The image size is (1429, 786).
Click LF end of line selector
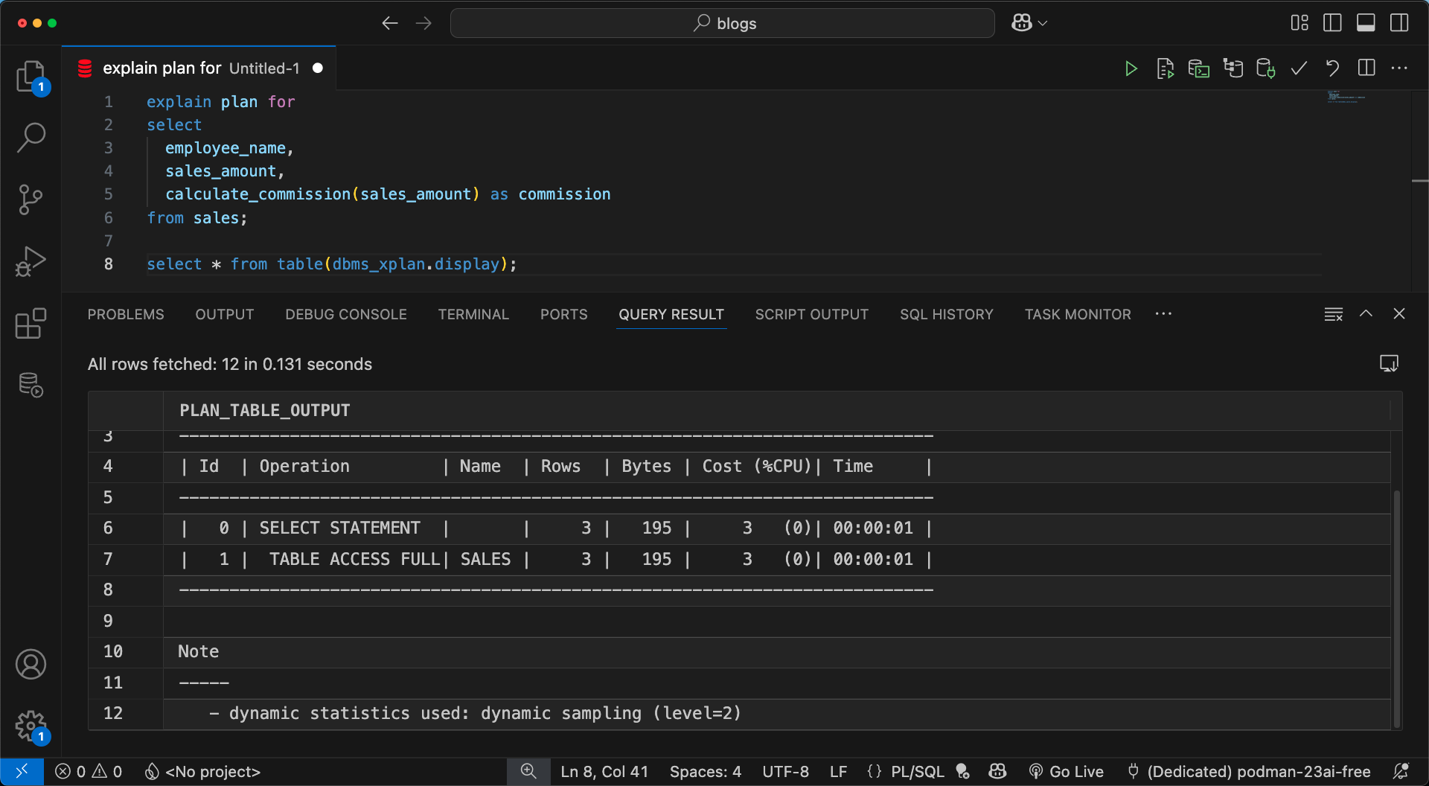click(x=838, y=771)
